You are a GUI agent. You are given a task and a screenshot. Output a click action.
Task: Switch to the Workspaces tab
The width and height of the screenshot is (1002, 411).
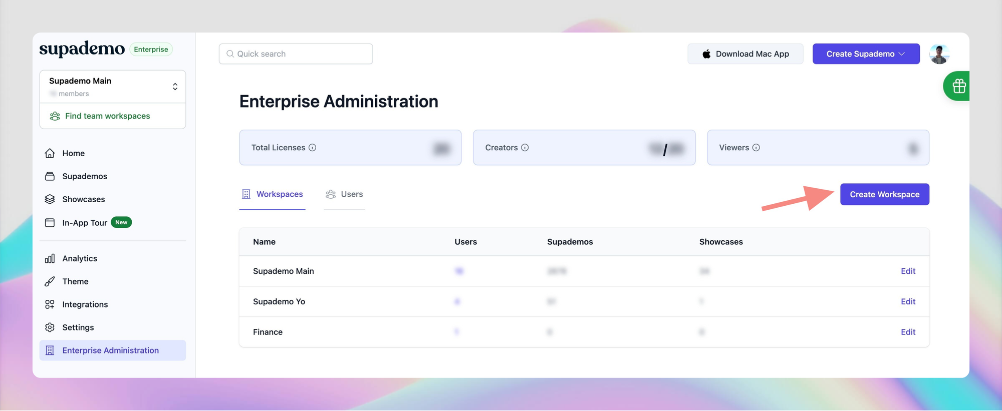tap(273, 194)
